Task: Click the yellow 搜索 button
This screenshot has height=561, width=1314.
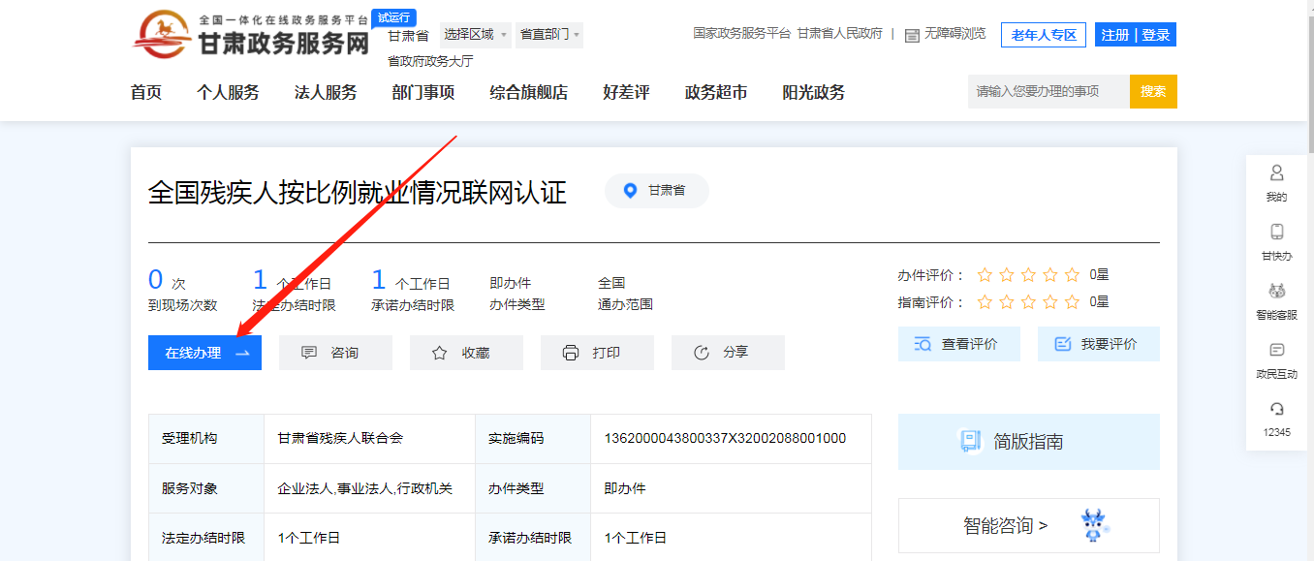Action: [1153, 91]
